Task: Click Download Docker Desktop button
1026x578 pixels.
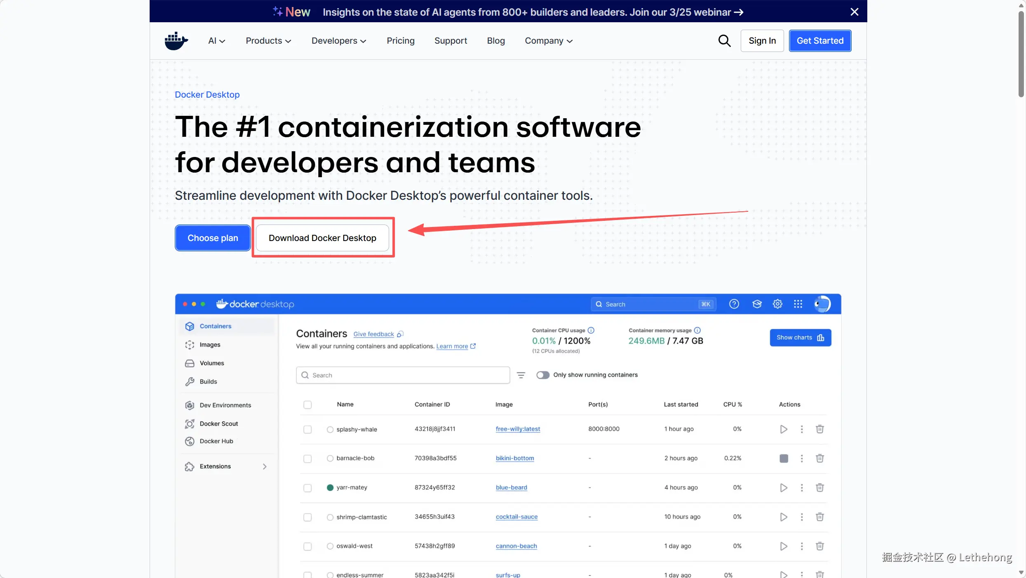Action: 322,238
